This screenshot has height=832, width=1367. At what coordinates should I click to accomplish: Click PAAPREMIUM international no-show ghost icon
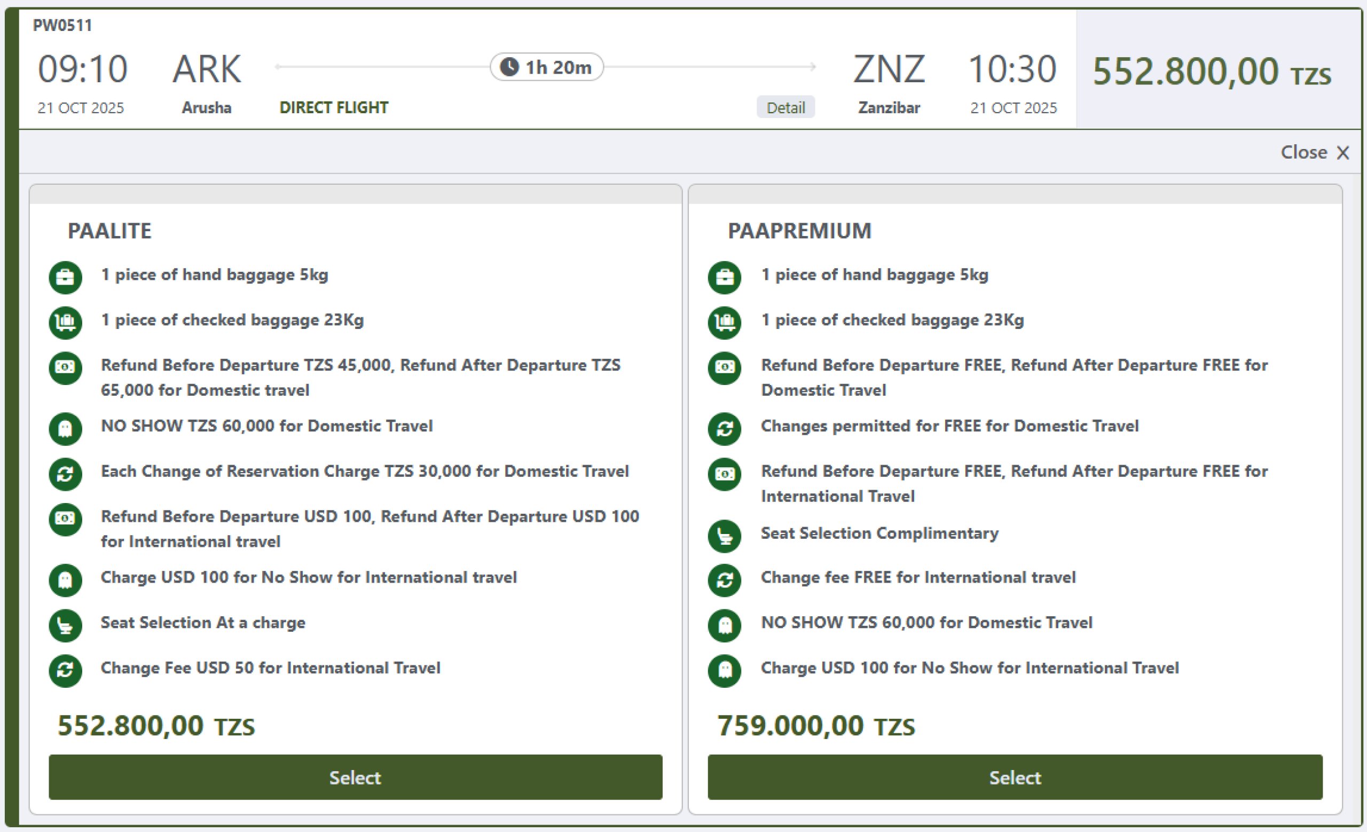(x=724, y=671)
